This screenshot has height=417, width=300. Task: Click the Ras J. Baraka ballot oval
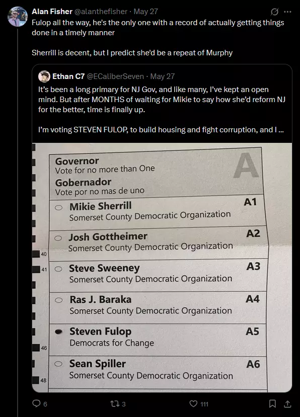tap(58, 300)
